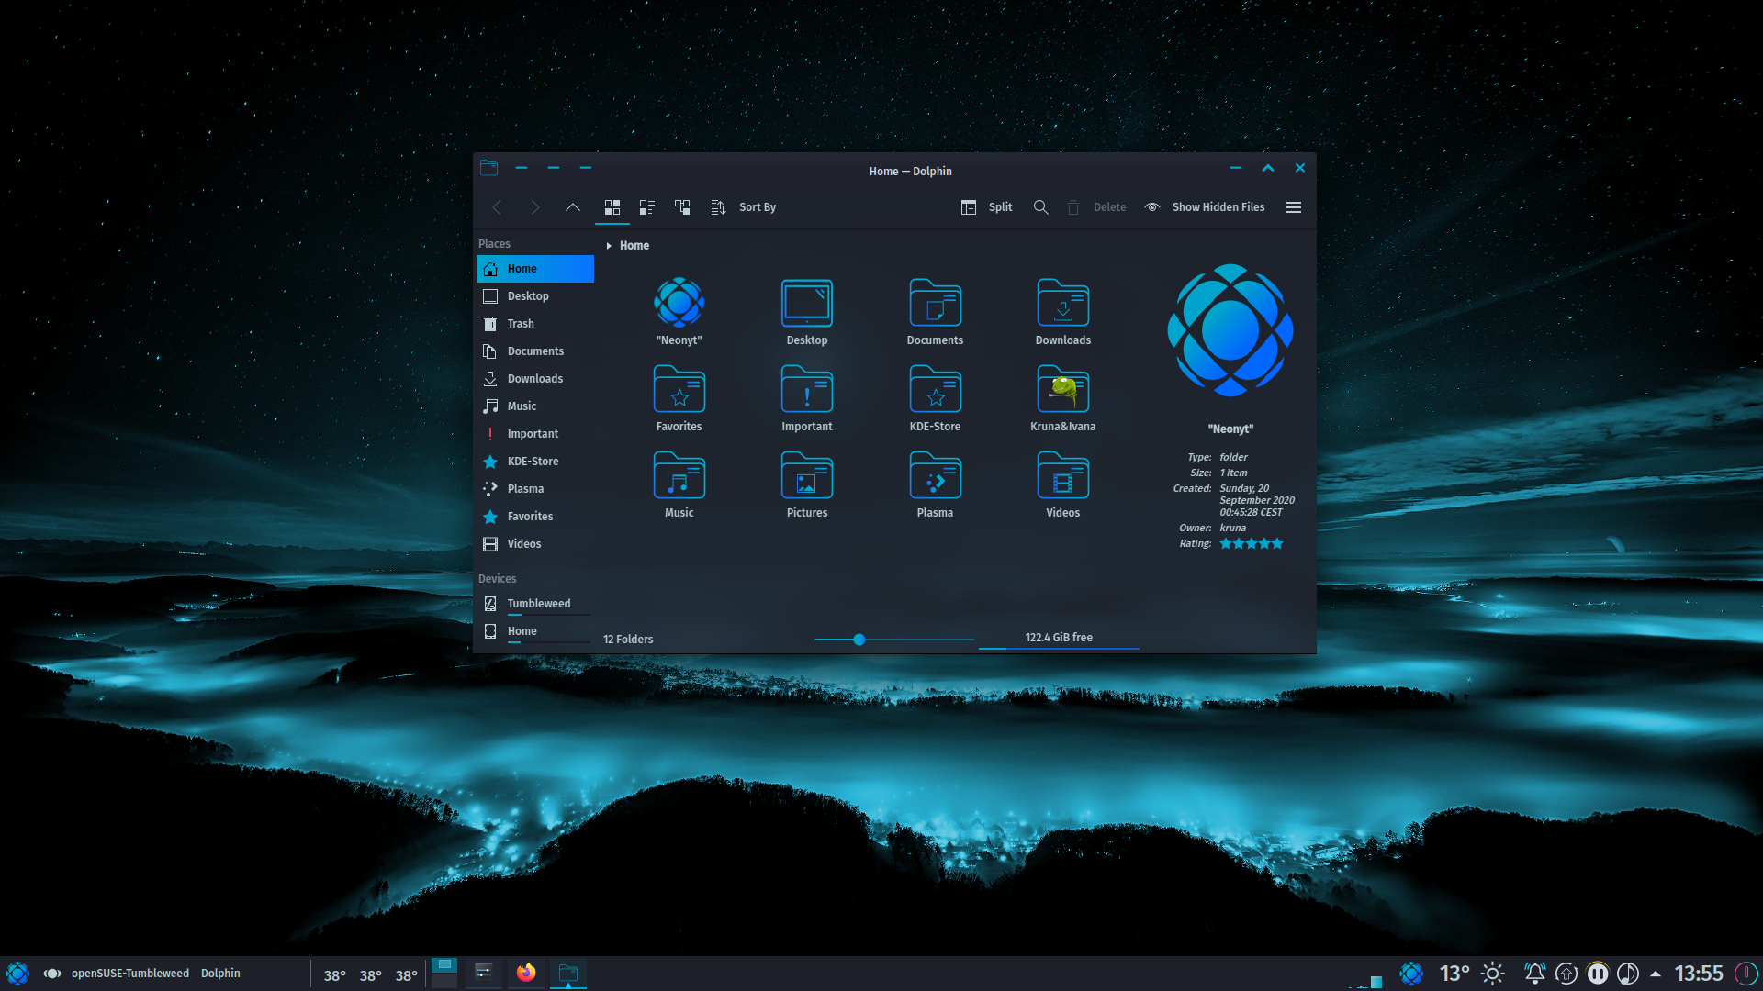Select the Videos folder icon
This screenshot has height=991, width=1763.
1063,475
